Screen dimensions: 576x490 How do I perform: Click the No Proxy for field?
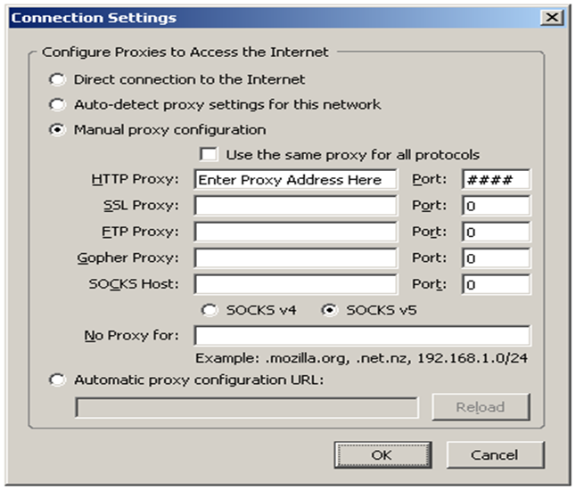pyautogui.click(x=362, y=336)
